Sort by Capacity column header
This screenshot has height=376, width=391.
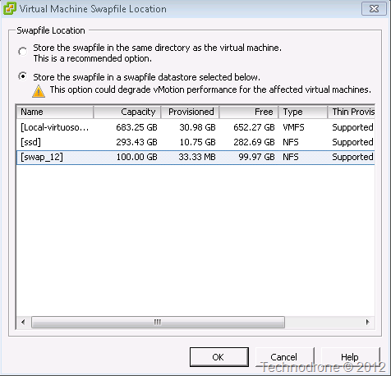pyautogui.click(x=127, y=112)
